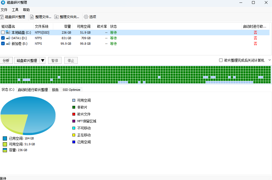
Task: Click the 整理文件 toolbar icon
Action: click(32, 17)
